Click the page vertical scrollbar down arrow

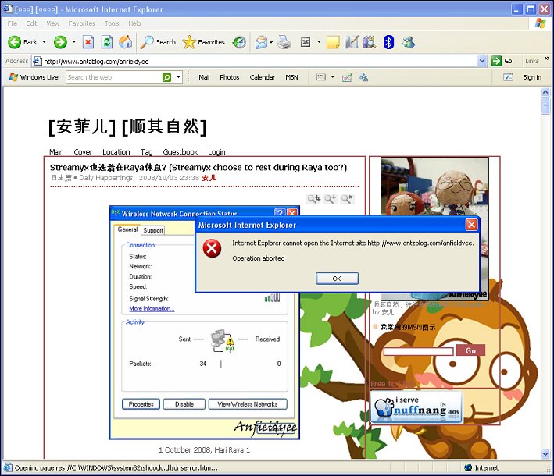pyautogui.click(x=545, y=454)
